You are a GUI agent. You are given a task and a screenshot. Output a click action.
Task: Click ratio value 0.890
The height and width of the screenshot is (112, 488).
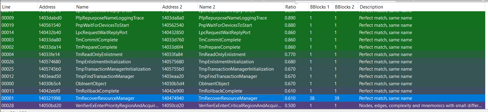[290, 18]
